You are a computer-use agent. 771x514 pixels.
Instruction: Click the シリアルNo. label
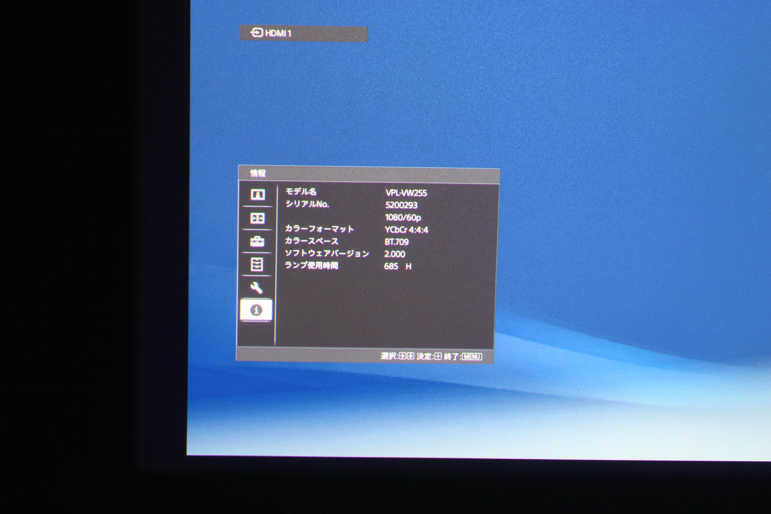[307, 204]
